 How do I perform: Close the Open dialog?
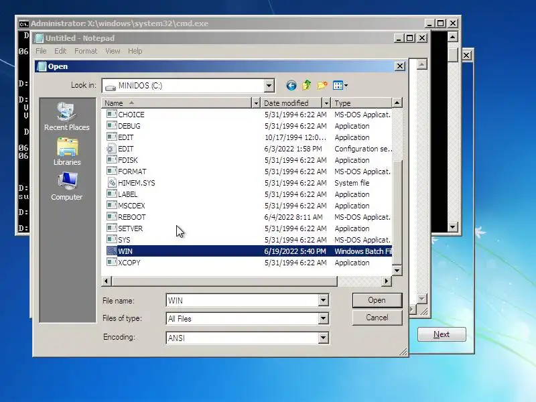[400, 66]
